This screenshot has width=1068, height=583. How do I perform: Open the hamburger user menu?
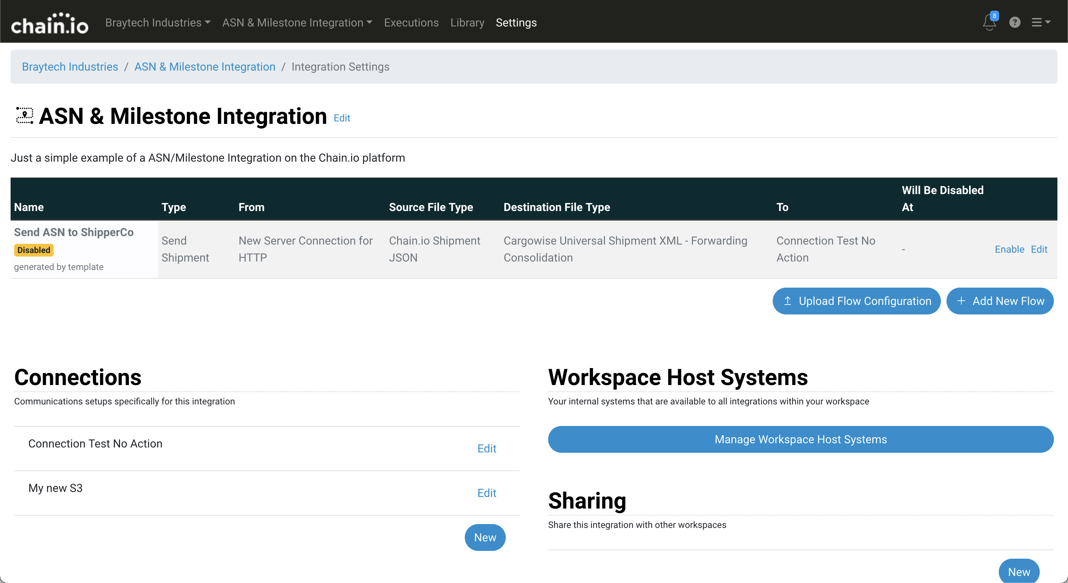click(x=1041, y=22)
